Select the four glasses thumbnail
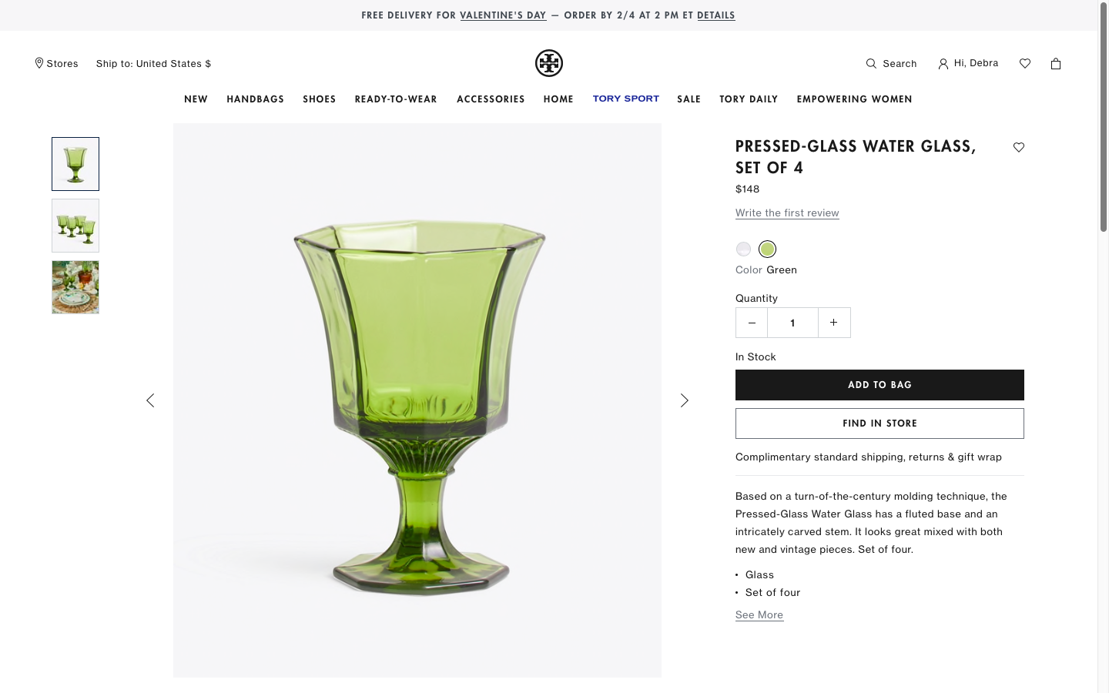This screenshot has width=1109, height=693. (75, 226)
